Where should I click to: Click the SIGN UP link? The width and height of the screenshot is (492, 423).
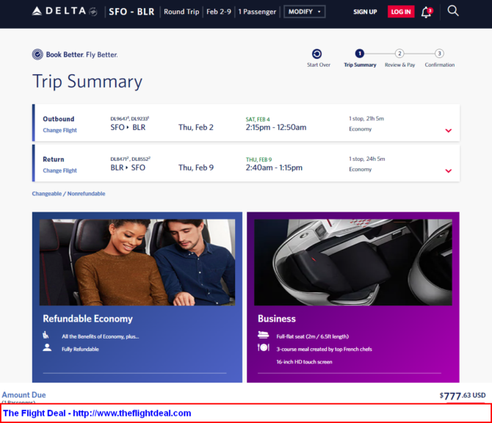(365, 12)
